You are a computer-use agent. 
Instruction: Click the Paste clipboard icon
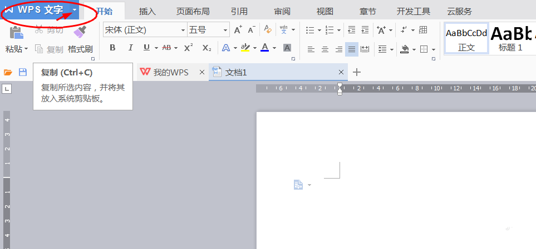(x=16, y=33)
